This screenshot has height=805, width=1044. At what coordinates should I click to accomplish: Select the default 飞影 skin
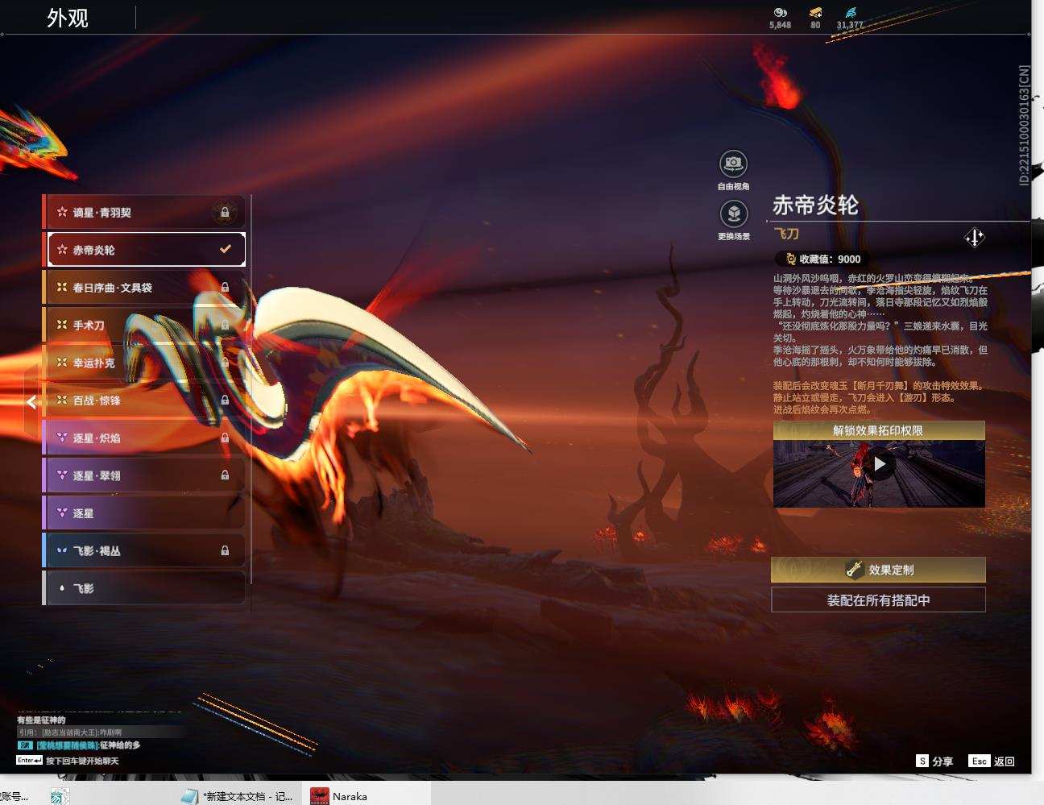tap(144, 588)
